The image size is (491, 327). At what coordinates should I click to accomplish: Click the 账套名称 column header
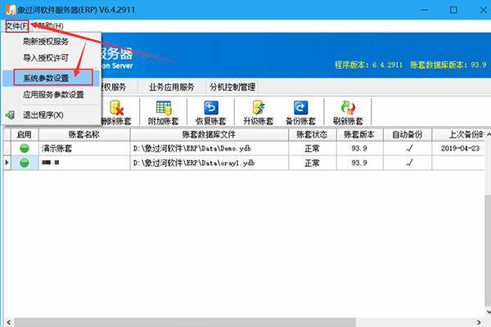(x=84, y=135)
